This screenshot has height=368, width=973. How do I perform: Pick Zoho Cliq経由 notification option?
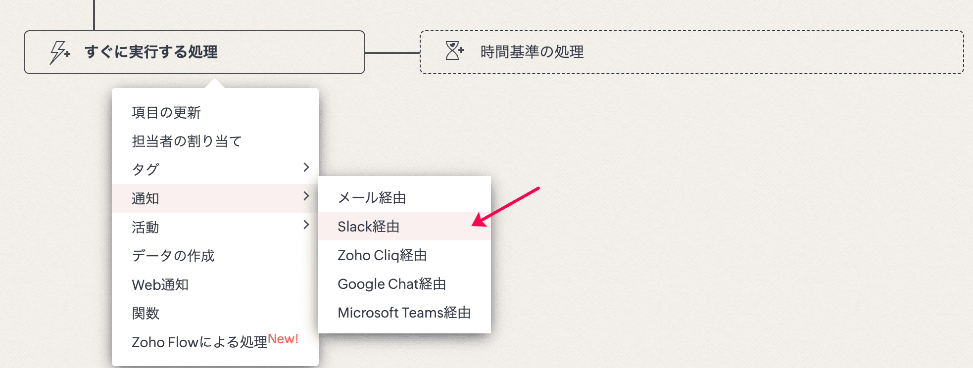point(382,255)
